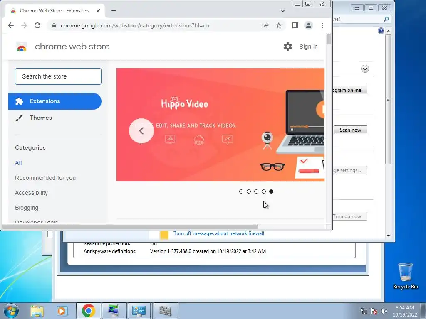Open Chrome's three-dot menu
The width and height of the screenshot is (426, 319).
click(x=322, y=25)
